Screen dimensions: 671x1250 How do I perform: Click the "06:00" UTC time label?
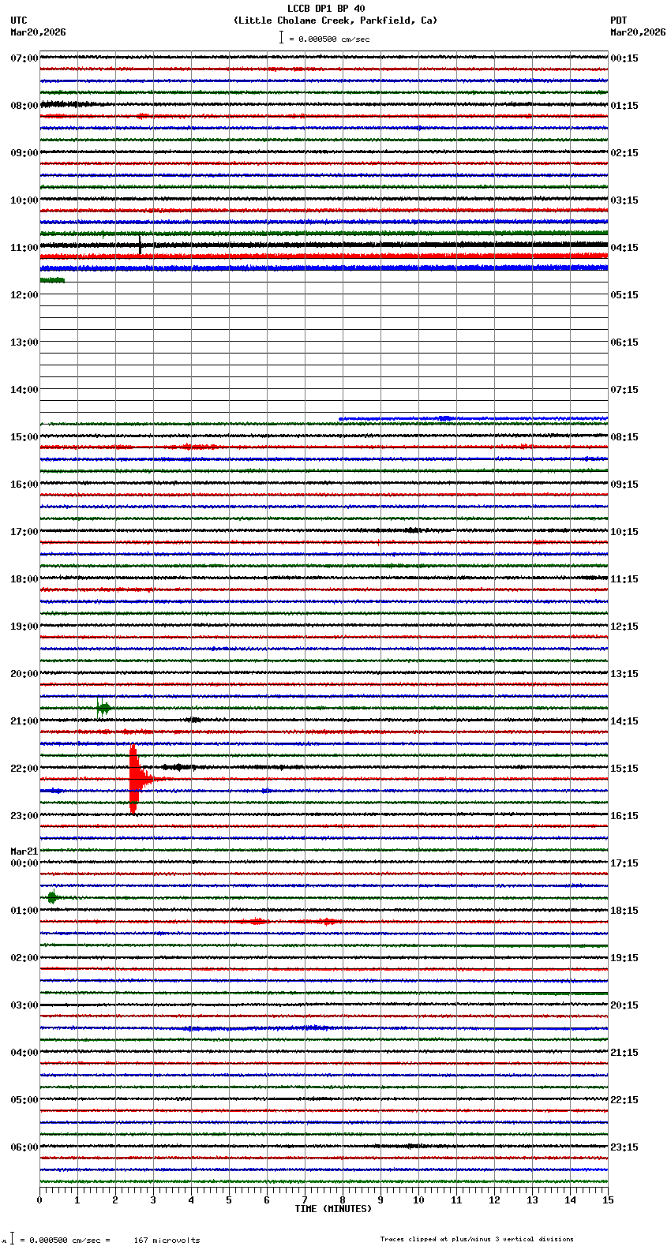[24, 1147]
